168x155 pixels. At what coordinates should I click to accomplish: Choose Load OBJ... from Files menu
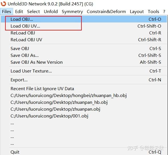point(84,19)
